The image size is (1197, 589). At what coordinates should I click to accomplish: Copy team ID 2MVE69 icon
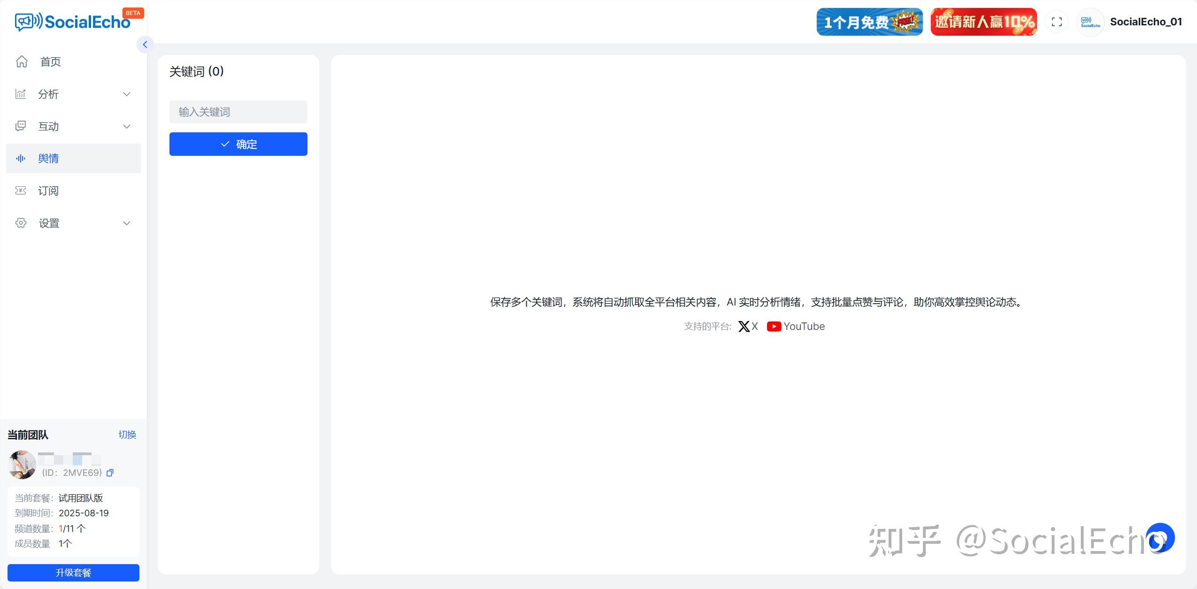[x=110, y=473]
